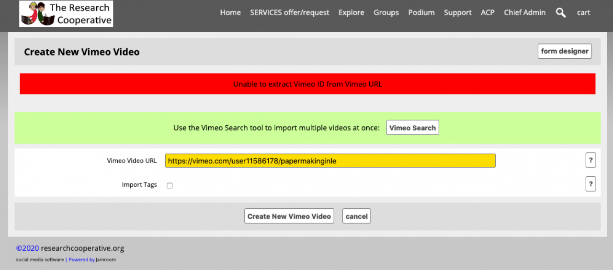
Task: Go to the Home menu item
Action: click(230, 13)
